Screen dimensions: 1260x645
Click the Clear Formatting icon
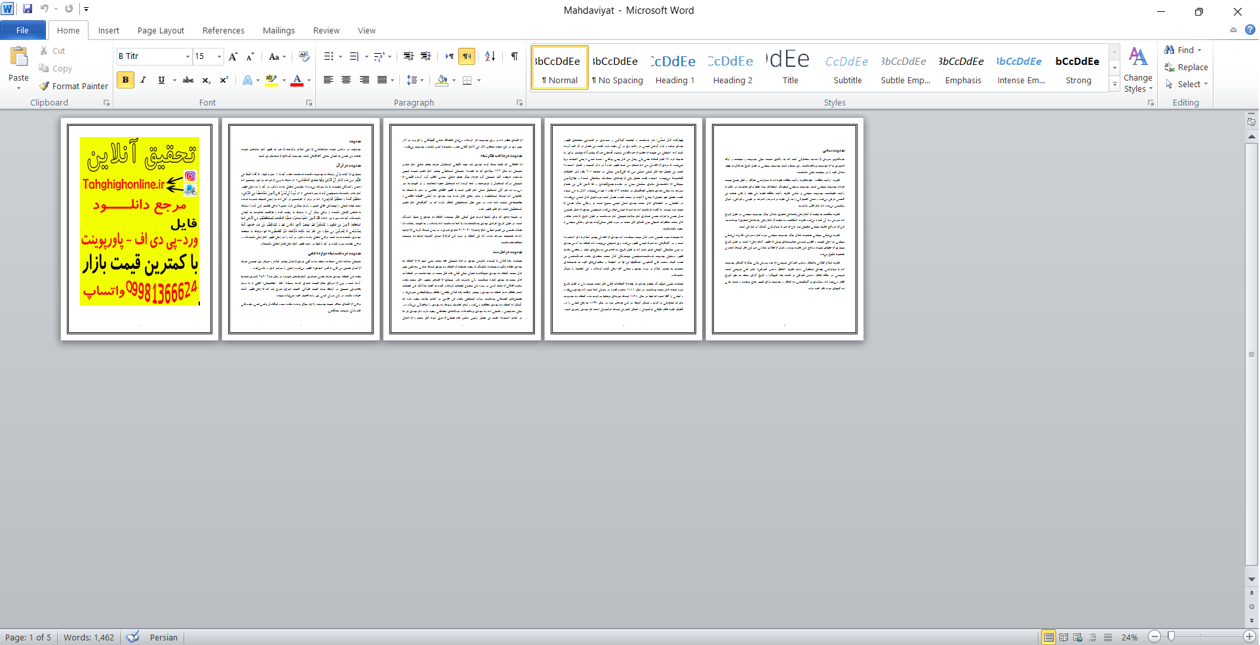pyautogui.click(x=304, y=56)
